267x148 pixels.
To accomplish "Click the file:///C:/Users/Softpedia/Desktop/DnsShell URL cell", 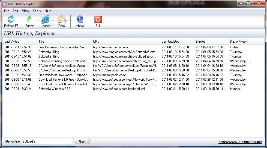I will (125, 70).
